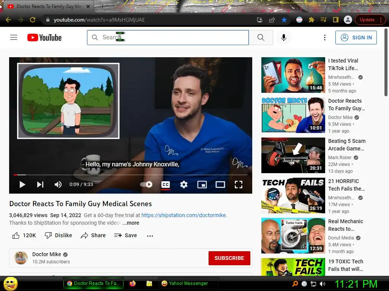
Task: Click the SIGN IN button
Action: pos(356,38)
